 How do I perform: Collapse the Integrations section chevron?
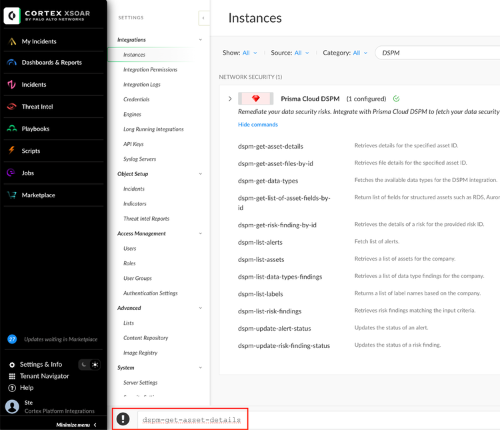coord(201,40)
